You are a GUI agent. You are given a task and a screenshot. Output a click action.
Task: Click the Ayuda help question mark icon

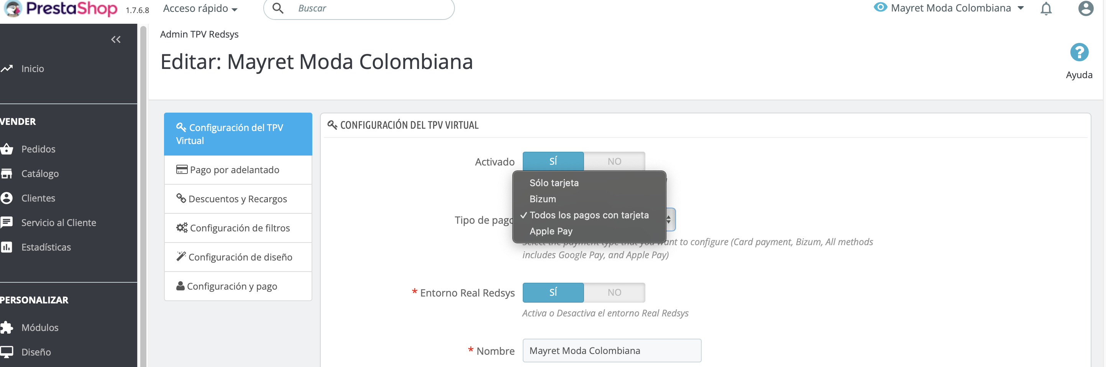pos(1079,52)
